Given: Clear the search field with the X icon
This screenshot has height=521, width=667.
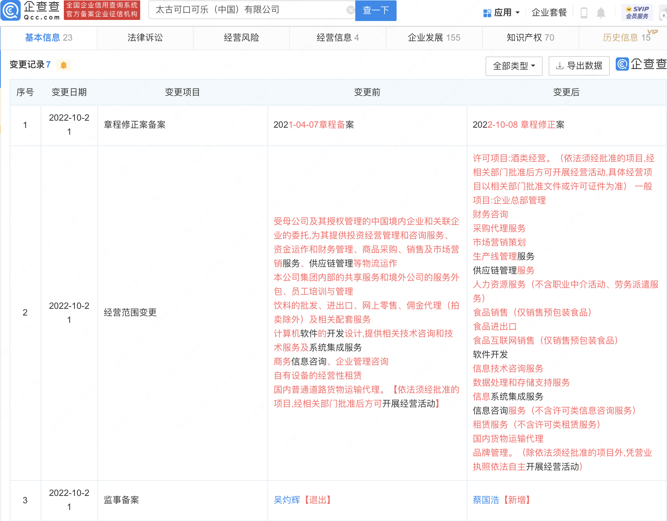Looking at the screenshot, I should [350, 10].
